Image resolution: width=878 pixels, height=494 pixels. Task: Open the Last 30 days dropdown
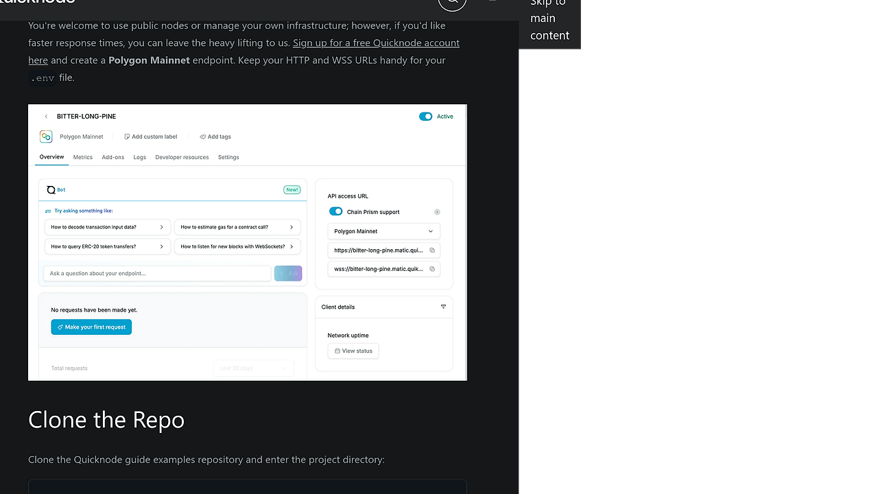coord(253,368)
